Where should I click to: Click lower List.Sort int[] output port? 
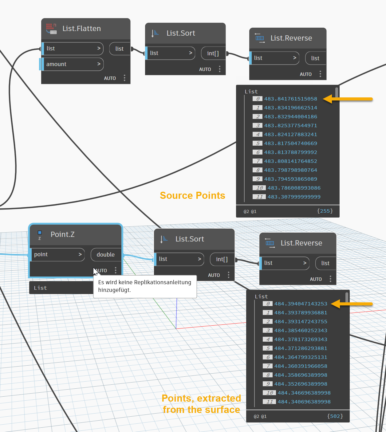pyautogui.click(x=222, y=259)
